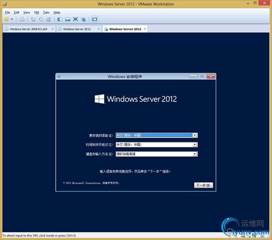Click the 时间和货币格式 label

(99, 144)
